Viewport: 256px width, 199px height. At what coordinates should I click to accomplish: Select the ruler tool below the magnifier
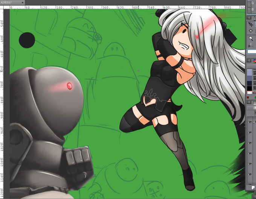[x=251, y=45]
